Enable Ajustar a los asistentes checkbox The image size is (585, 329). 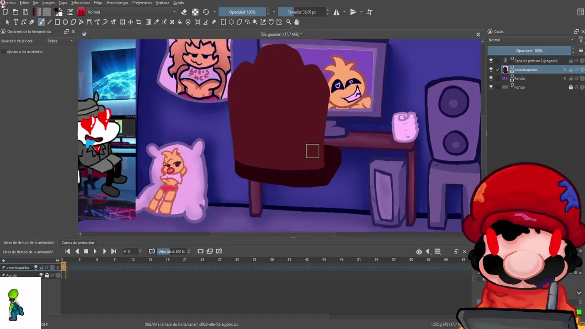coord(4,52)
